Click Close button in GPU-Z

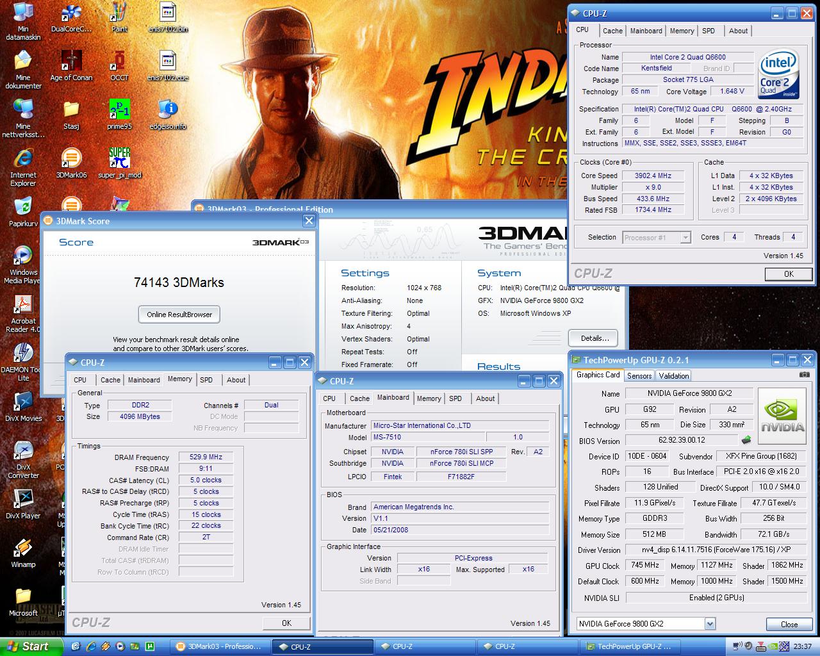pos(789,624)
